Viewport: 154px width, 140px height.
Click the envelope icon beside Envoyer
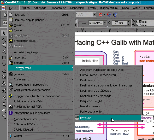click(77, 118)
